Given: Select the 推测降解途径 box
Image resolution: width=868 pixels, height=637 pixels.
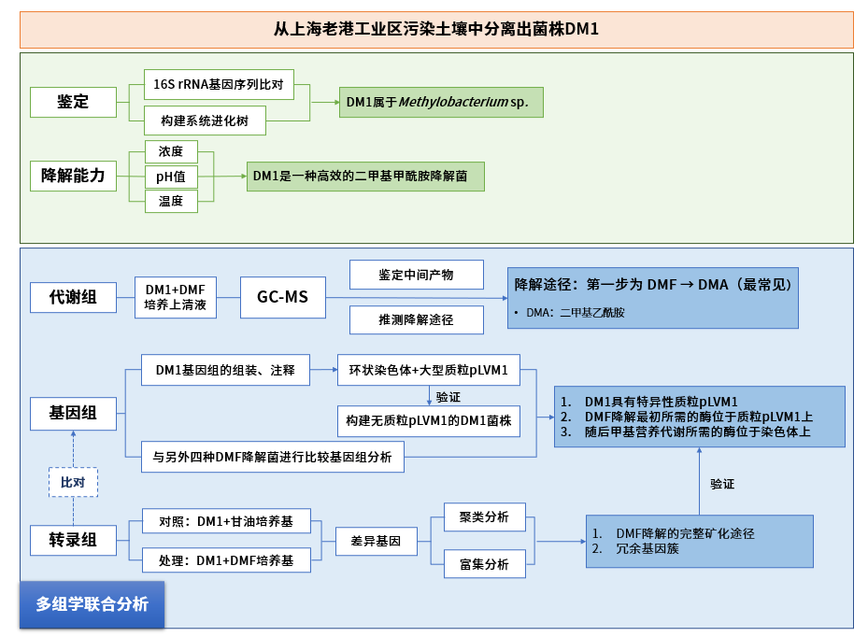Looking at the screenshot, I should pos(416,319).
